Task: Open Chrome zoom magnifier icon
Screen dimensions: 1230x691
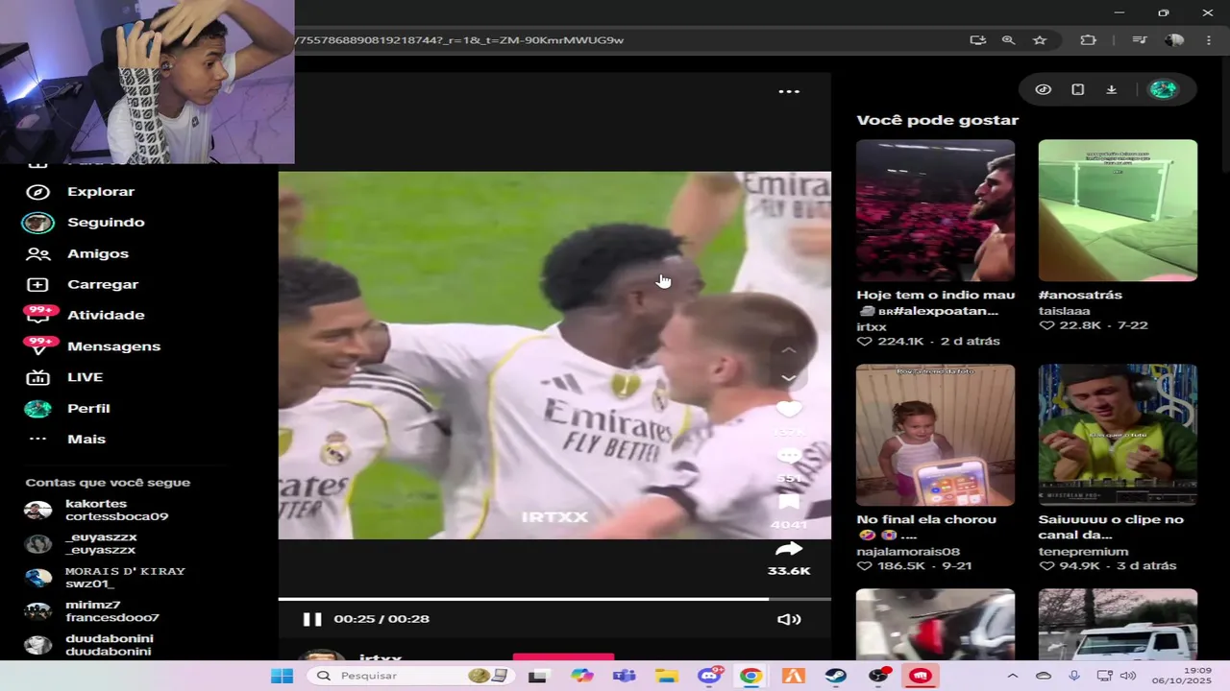Action: pos(1008,40)
